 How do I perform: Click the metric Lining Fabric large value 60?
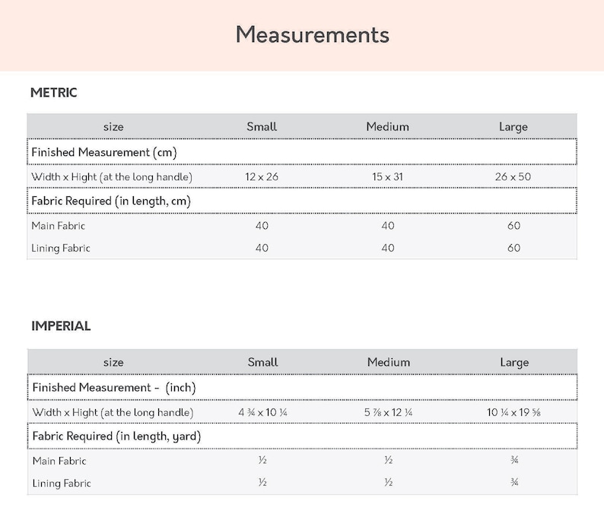pos(514,248)
